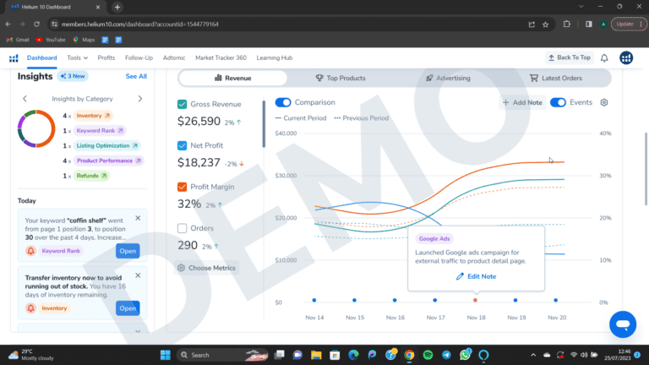Image resolution: width=649 pixels, height=365 pixels.
Task: Open browser extensions puzzle icon
Action: pyautogui.click(x=567, y=25)
